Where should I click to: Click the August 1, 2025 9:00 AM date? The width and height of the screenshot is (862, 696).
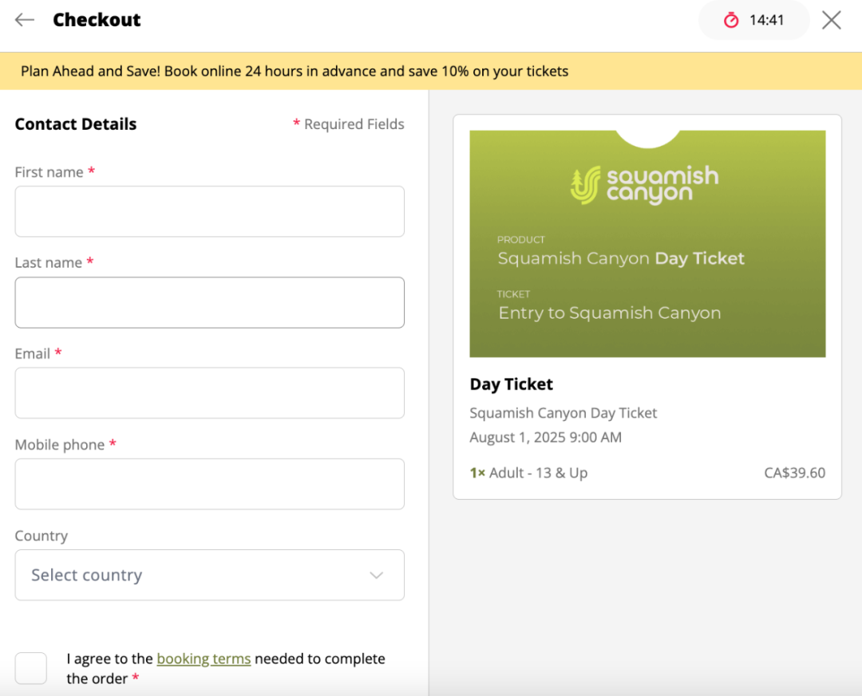click(545, 437)
